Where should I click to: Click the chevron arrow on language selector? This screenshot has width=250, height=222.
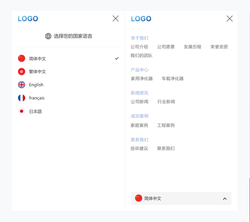(225, 199)
